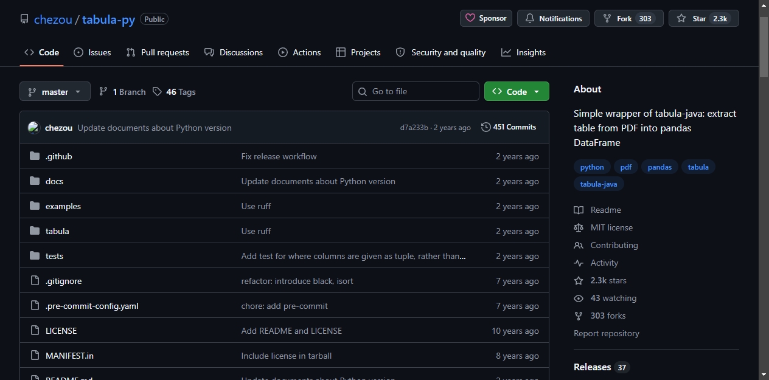Click the Readme book icon
This screenshot has width=769, height=380.
(x=579, y=210)
